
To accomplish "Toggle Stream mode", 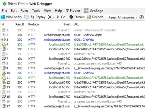I will click(77, 17).
